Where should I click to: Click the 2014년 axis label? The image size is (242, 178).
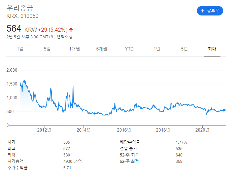(84, 130)
